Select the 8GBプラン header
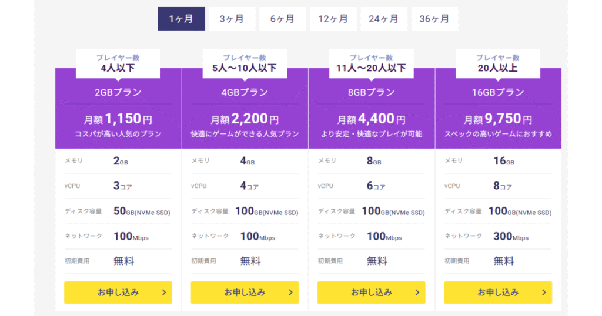This screenshot has height=316, width=602. (372, 92)
